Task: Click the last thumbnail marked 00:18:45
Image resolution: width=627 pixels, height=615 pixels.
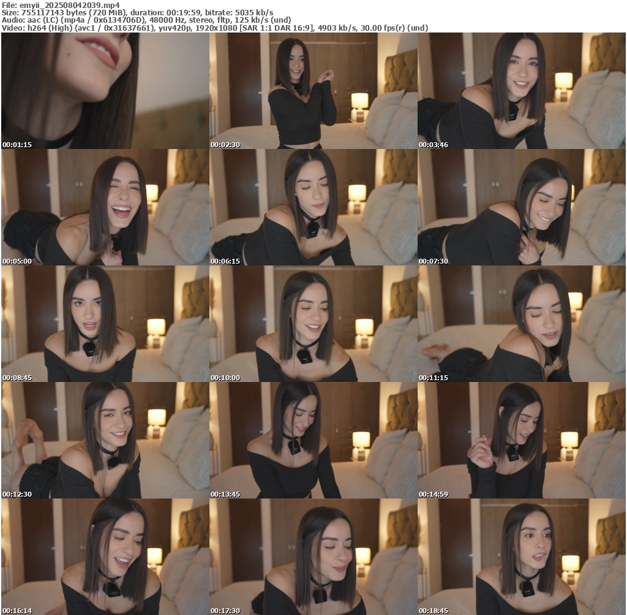Action: point(522,557)
